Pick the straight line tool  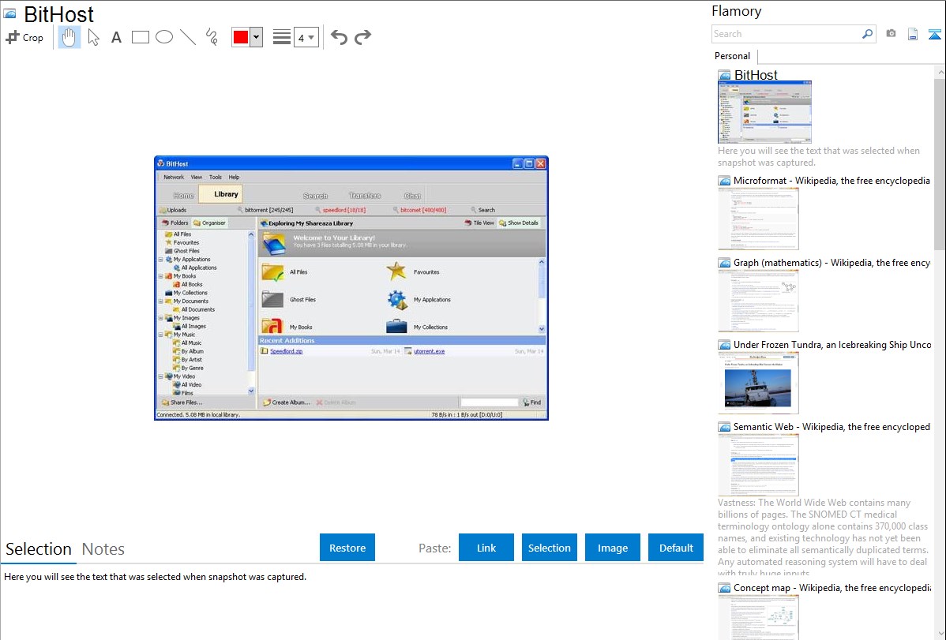(188, 37)
